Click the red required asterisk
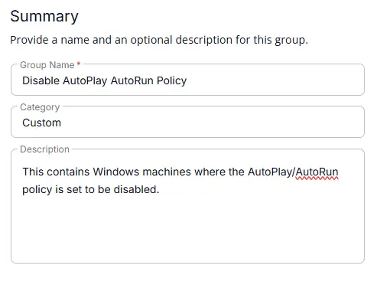Viewport: 377px width, 285px height. 79,64
